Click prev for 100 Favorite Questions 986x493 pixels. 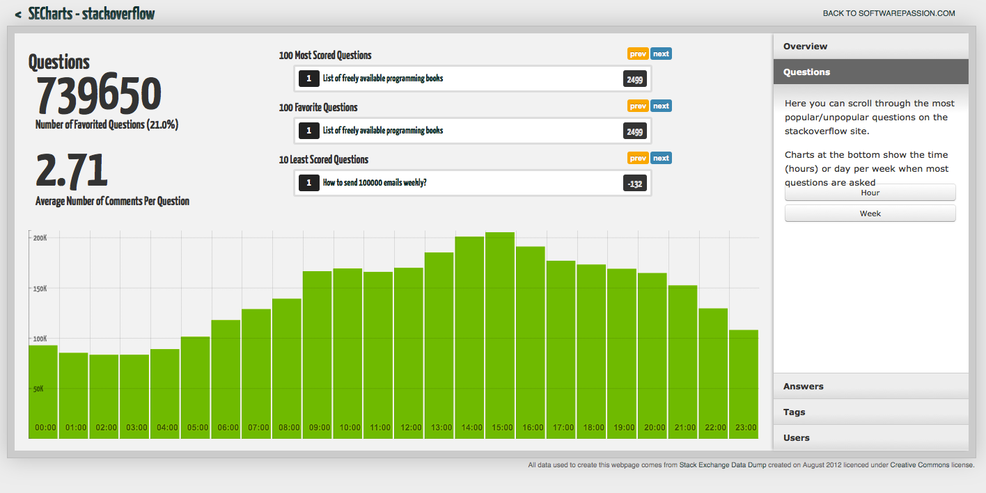tap(638, 106)
